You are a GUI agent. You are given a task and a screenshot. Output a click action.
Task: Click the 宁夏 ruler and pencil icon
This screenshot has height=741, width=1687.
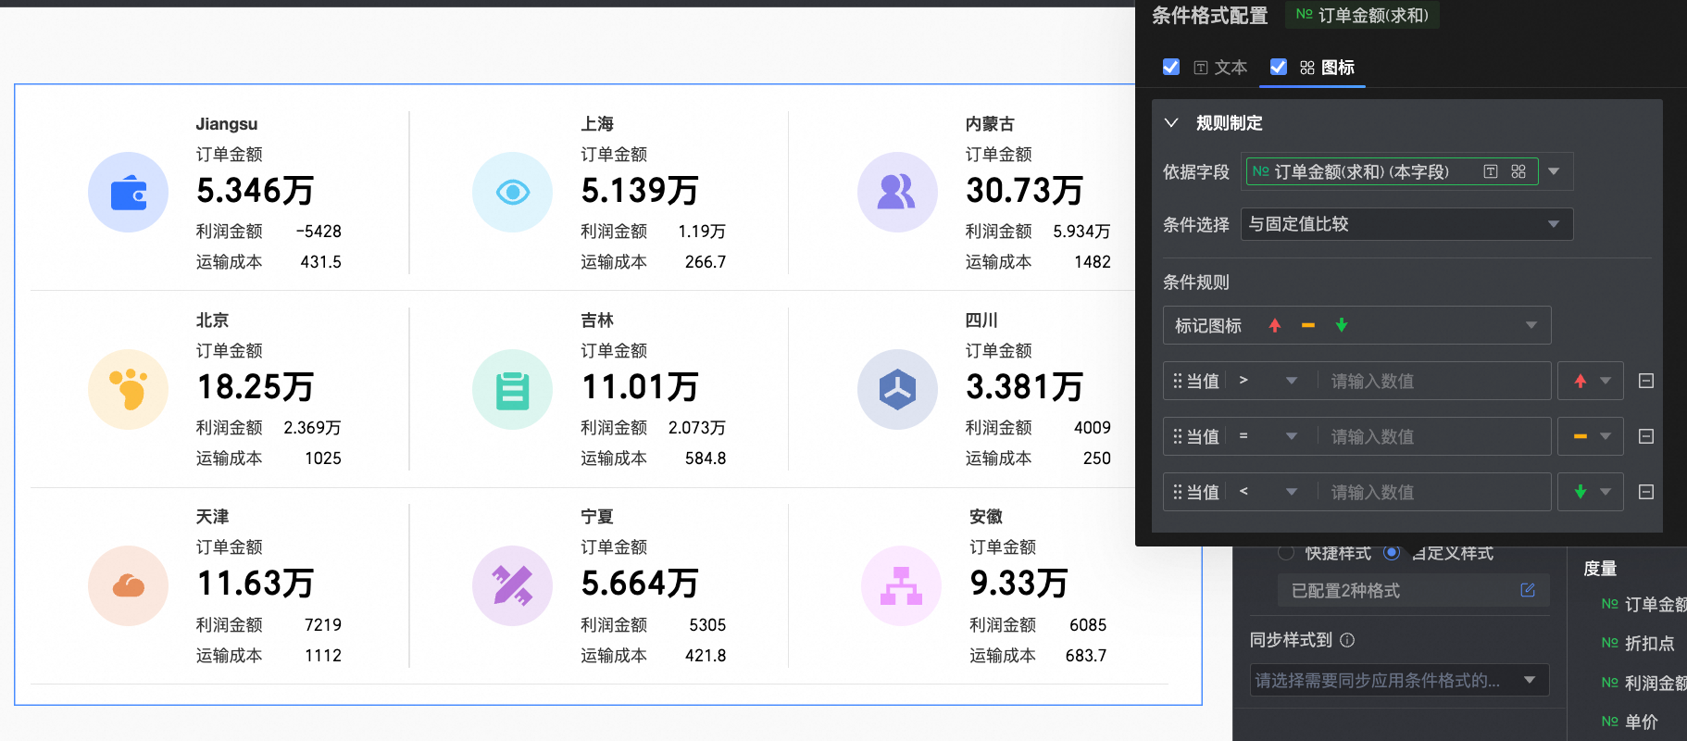click(512, 585)
